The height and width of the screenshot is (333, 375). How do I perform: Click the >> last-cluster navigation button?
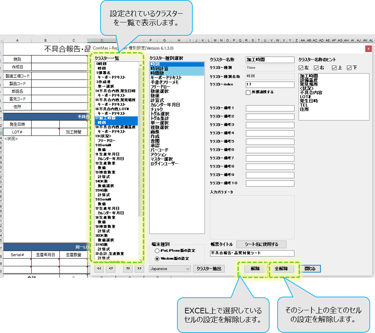click(x=139, y=268)
